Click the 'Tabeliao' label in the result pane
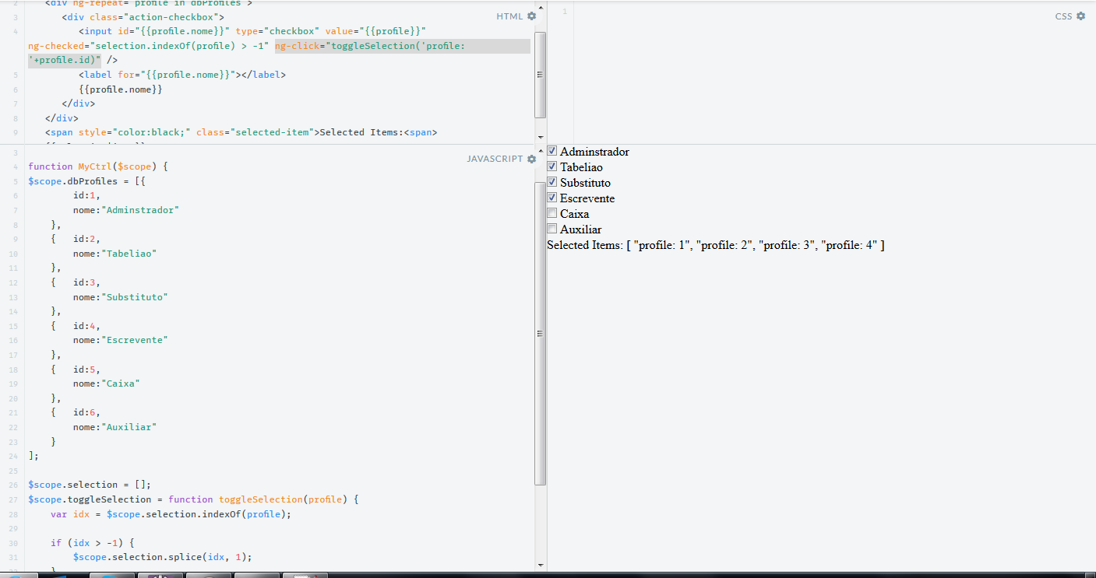 (581, 167)
